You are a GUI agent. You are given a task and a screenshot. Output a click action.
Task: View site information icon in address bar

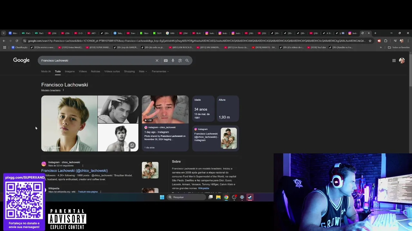pyautogui.click(x=24, y=41)
